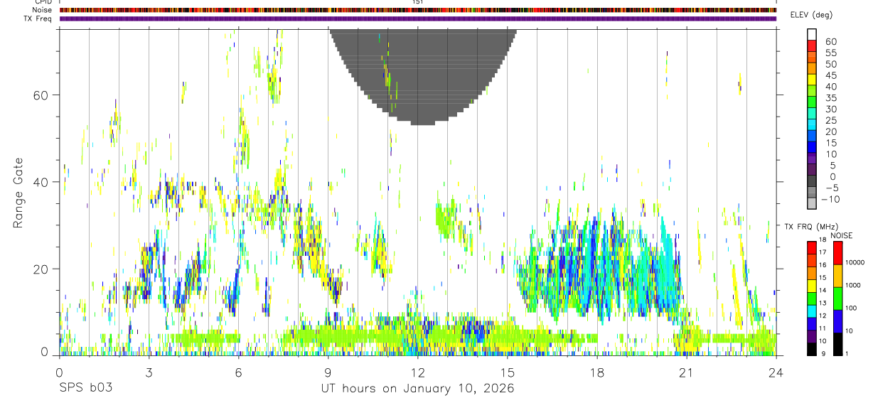Pick the green segment of NOISE bar
873x403 pixels.
[837, 299]
